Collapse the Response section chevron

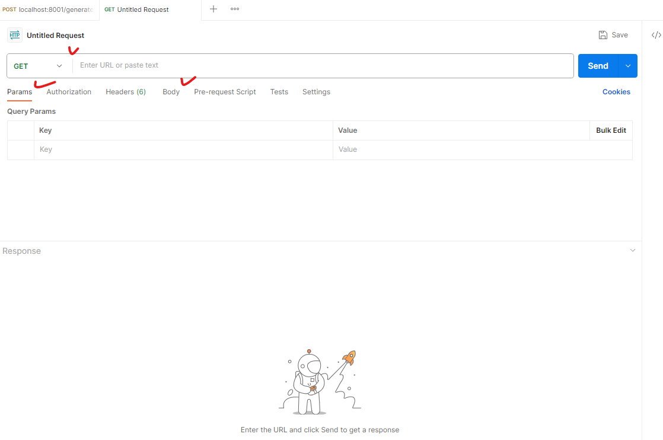pyautogui.click(x=633, y=250)
